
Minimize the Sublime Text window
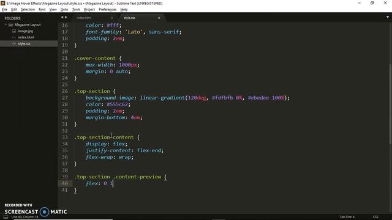[x=360, y=3]
